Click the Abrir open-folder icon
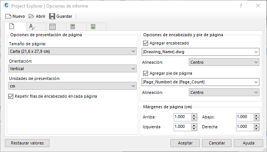This screenshot has width=267, height=152. 31,16
